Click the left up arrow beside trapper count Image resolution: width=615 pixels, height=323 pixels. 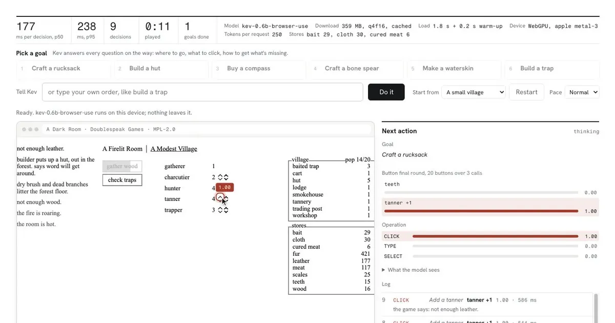click(x=220, y=208)
